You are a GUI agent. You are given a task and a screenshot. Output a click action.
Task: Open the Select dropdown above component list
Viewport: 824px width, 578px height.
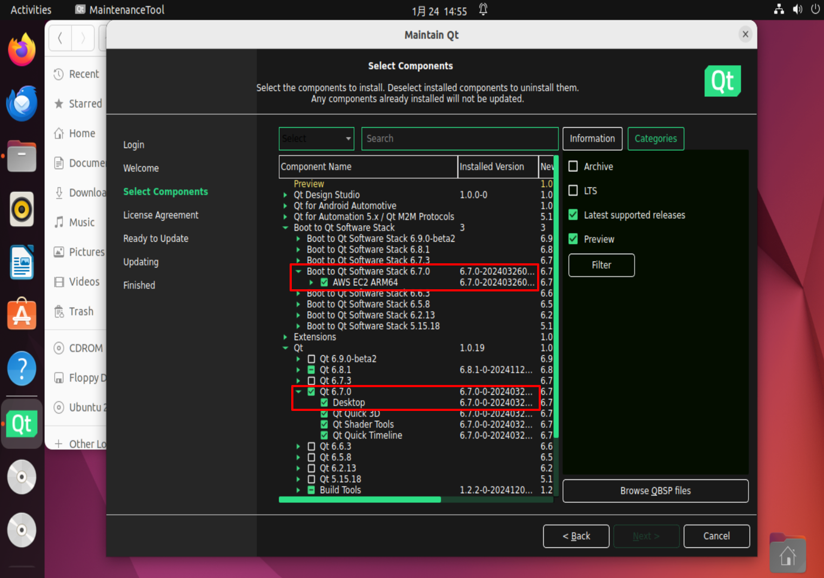coord(316,138)
